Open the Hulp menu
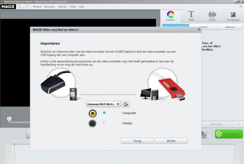Screen dimensions: 244x164 [x=81, y=7]
